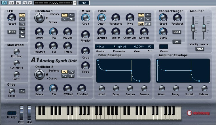This screenshot has width=216, height=125.
Task: Choose the triangle wave for Oscillator 1
Action: 71,15
